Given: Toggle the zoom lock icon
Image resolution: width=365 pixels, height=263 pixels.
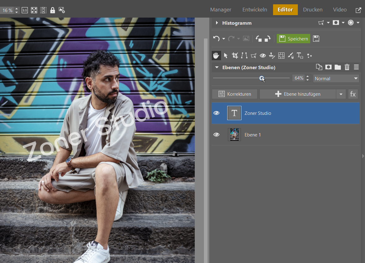Looking at the screenshot, I should [53, 10].
